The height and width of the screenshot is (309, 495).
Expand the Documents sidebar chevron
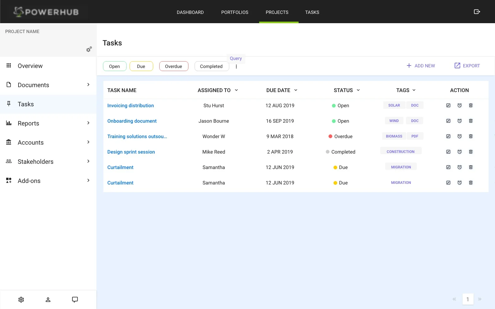coord(88,85)
